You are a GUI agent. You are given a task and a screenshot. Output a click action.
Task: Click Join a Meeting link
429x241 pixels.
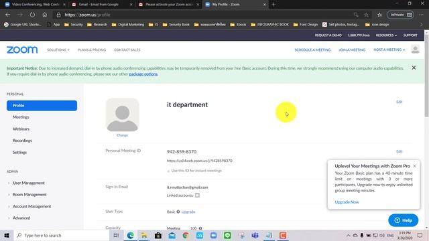352,50
